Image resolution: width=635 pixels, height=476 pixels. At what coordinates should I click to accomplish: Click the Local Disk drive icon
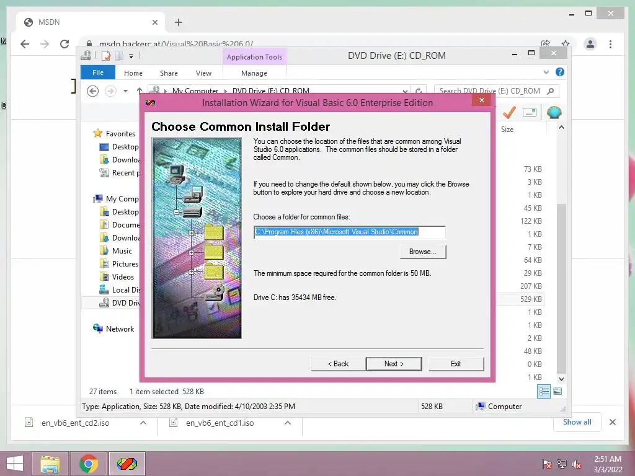[x=104, y=290]
